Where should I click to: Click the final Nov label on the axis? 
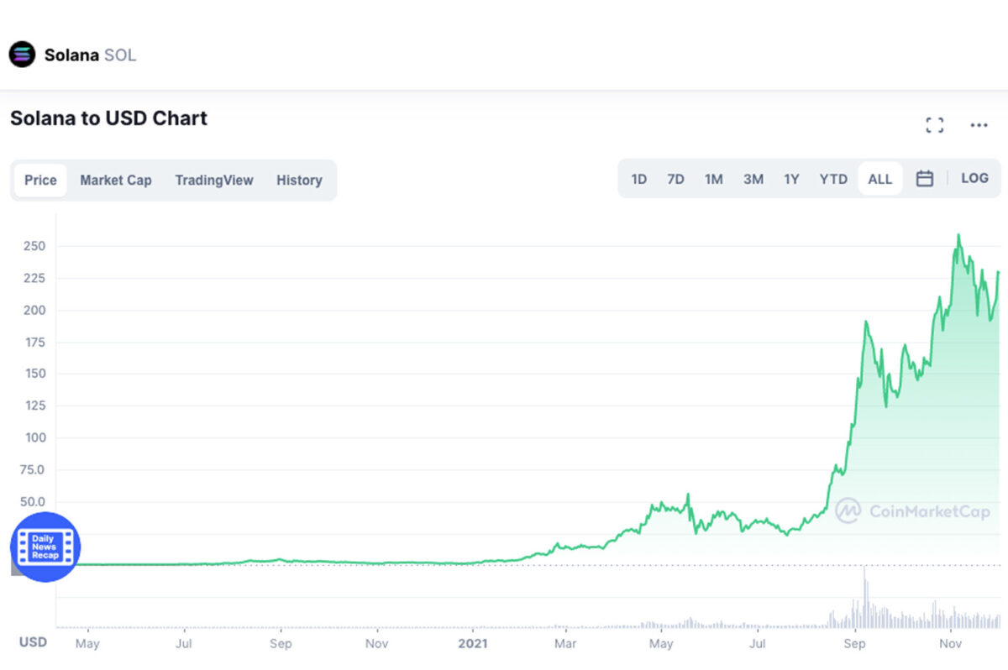click(x=950, y=643)
